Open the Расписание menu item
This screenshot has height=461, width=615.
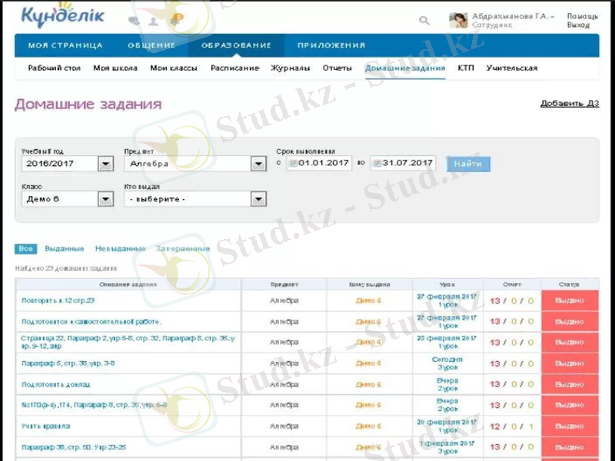click(x=234, y=68)
